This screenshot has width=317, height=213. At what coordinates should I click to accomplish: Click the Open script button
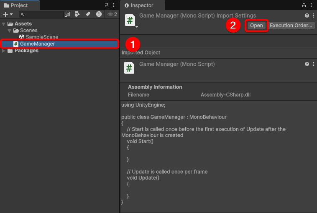pyautogui.click(x=256, y=26)
